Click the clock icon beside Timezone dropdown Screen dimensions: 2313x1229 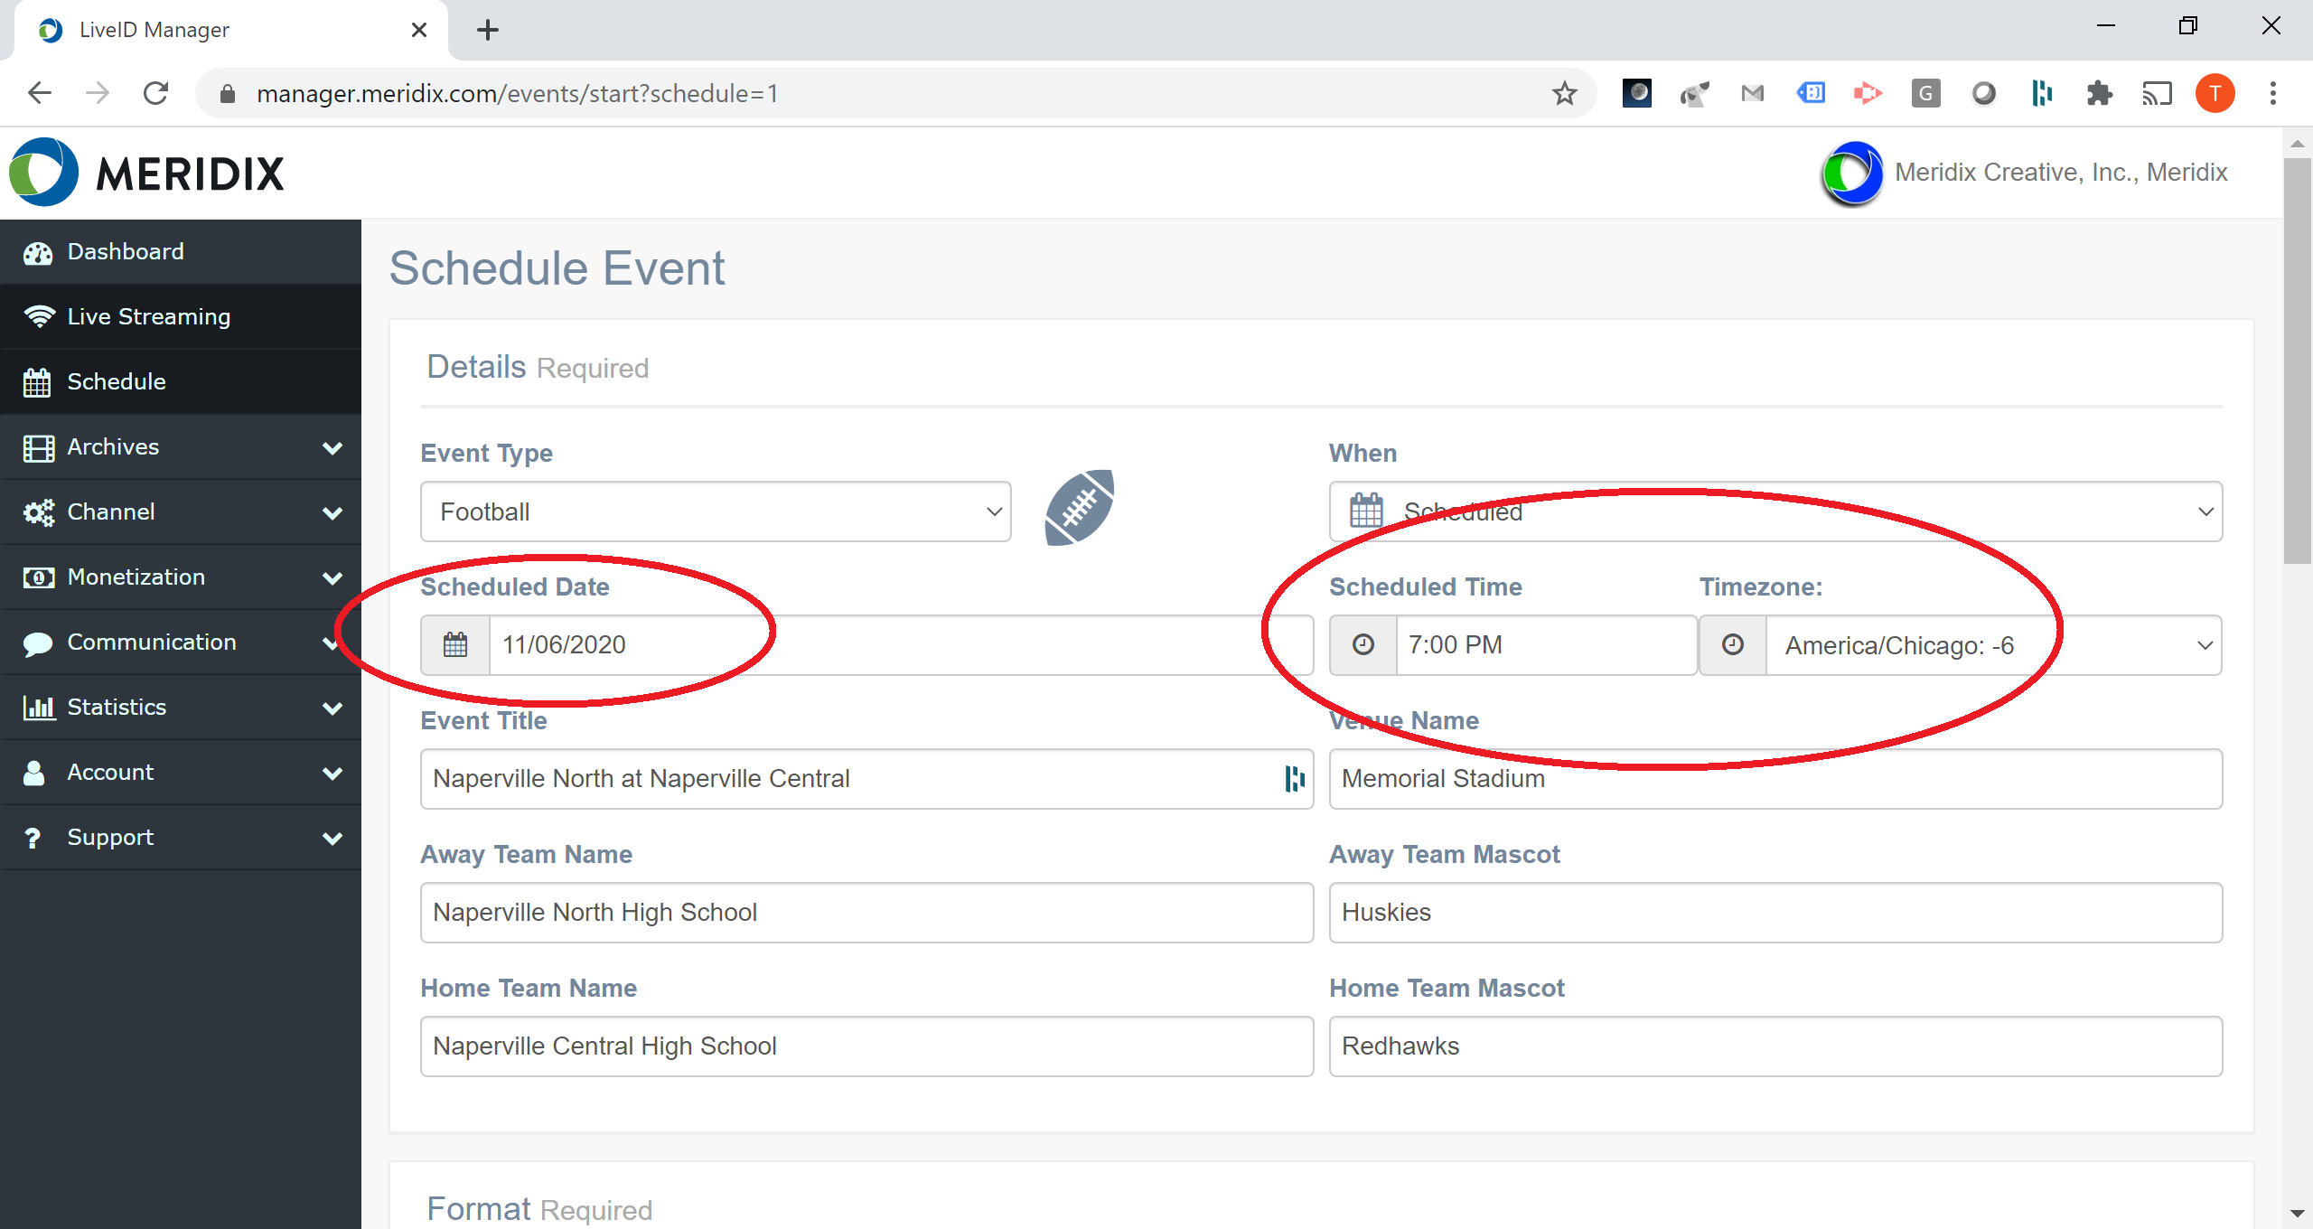[x=1732, y=644]
